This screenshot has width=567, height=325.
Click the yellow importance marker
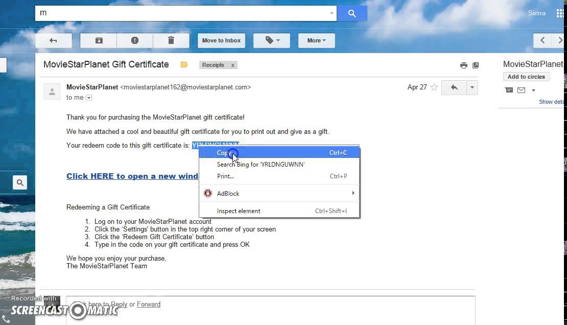pyautogui.click(x=184, y=65)
